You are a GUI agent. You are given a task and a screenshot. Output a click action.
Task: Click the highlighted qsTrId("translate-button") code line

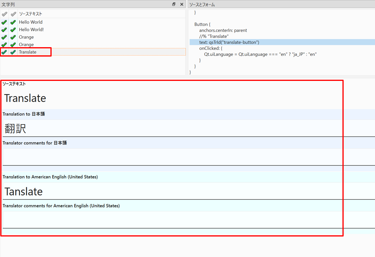pos(229,42)
